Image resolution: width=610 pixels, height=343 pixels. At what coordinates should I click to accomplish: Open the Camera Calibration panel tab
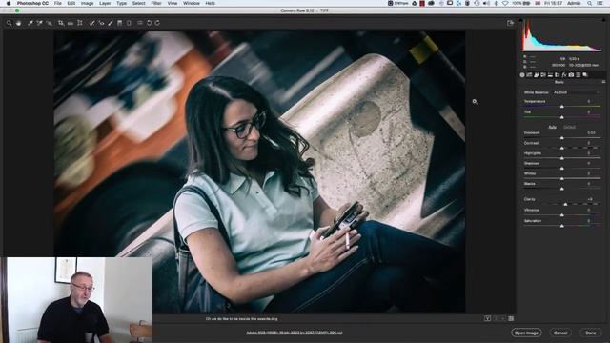tap(571, 74)
